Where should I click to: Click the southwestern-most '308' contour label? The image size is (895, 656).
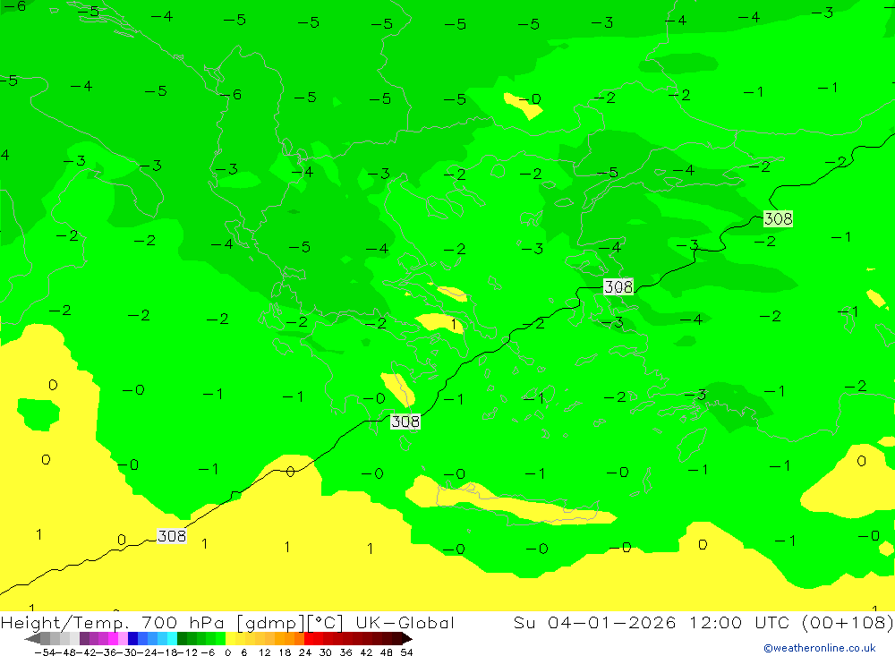coord(172,536)
